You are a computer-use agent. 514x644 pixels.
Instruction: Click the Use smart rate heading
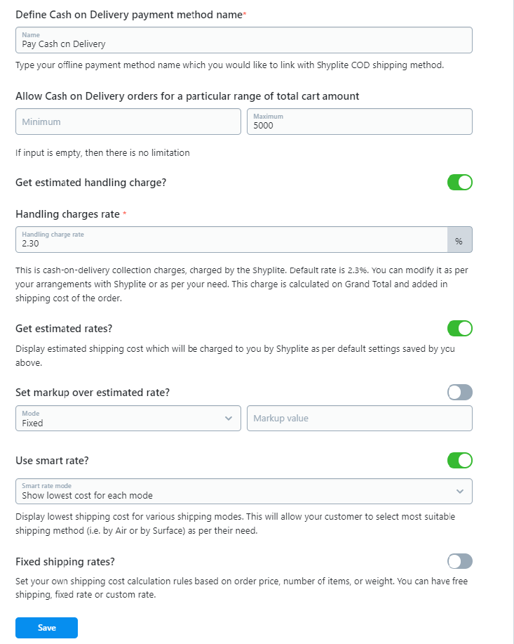click(x=52, y=461)
